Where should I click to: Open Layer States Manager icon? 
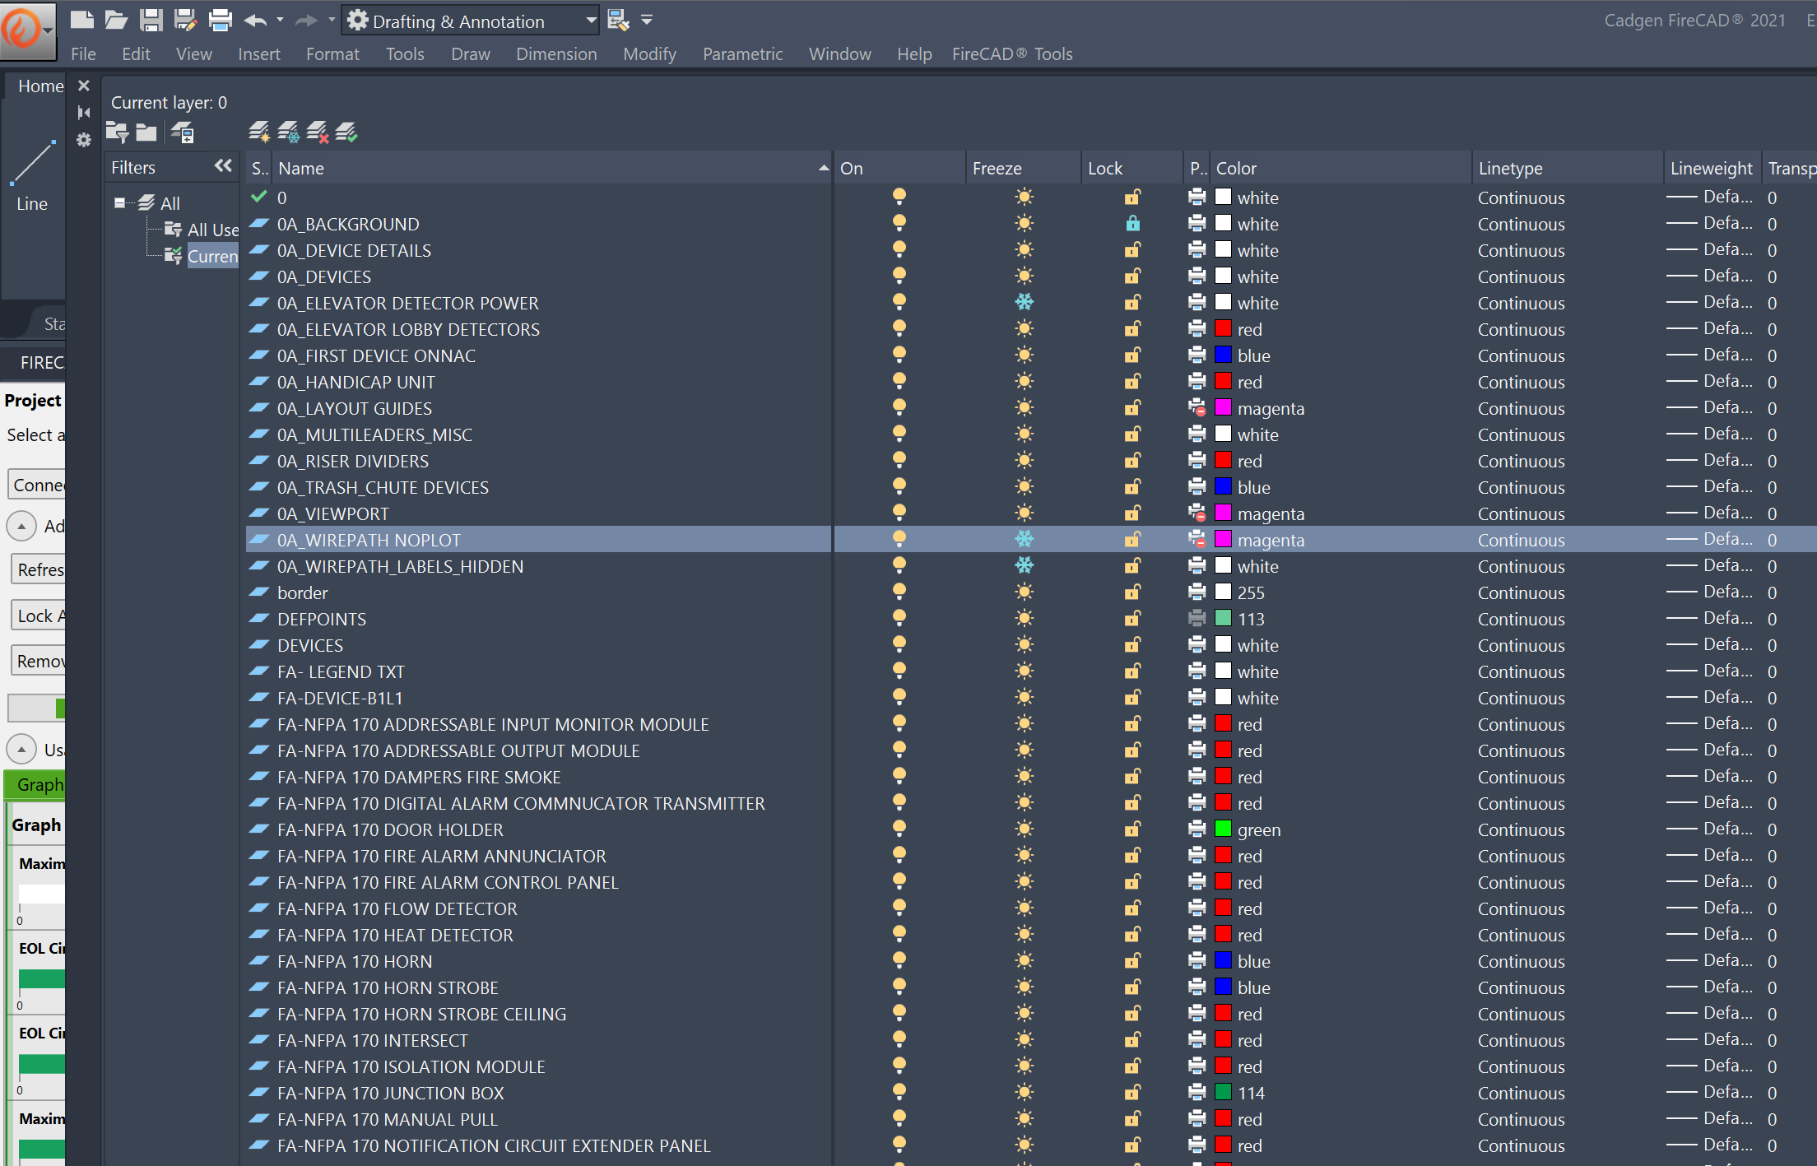182,132
